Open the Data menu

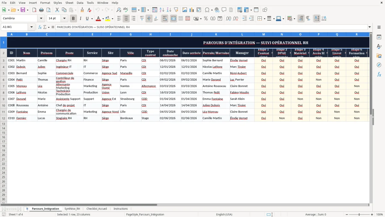(x=80, y=3)
